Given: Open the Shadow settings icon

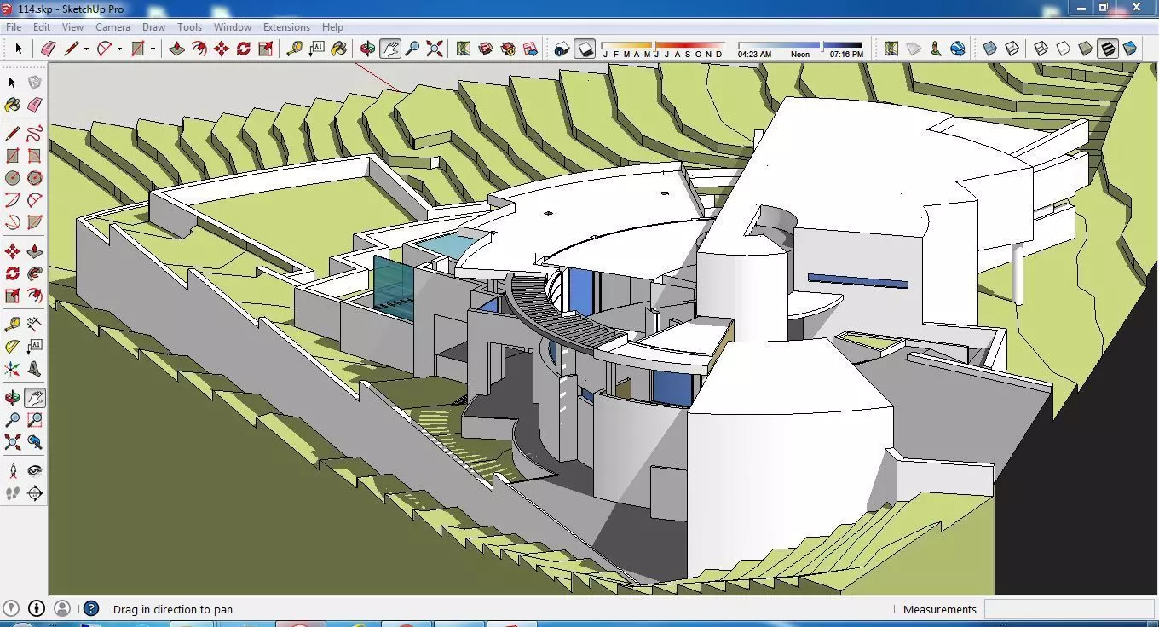Looking at the screenshot, I should [562, 49].
